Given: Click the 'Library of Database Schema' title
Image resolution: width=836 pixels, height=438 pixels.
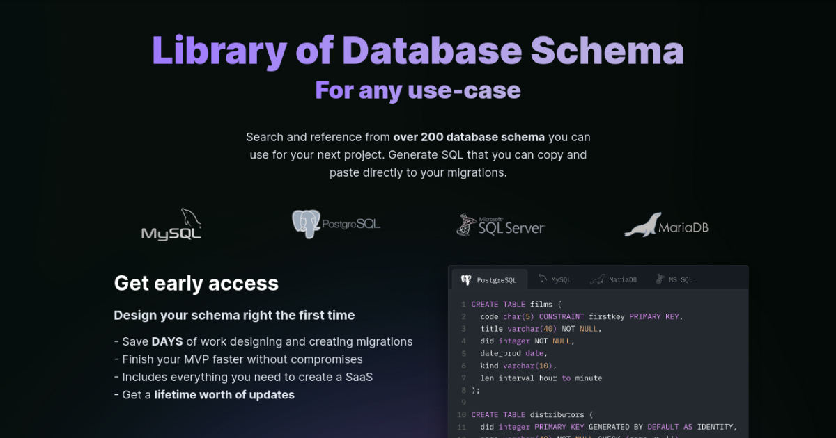Looking at the screenshot, I should click(x=417, y=49).
